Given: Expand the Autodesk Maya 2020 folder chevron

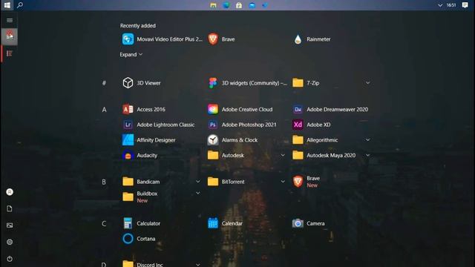Looking at the screenshot, I should (367, 155).
